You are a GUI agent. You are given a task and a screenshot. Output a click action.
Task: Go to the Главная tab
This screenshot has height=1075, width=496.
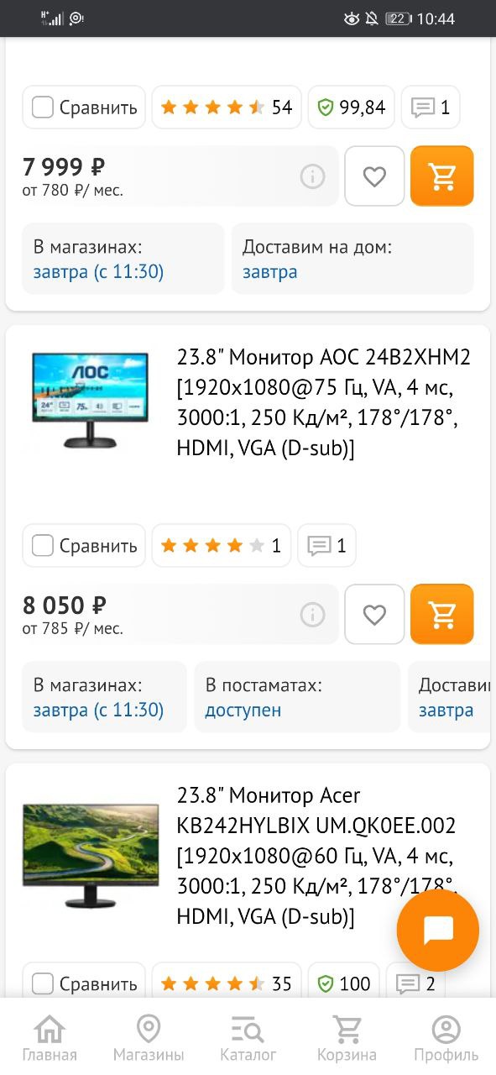coord(50,1039)
